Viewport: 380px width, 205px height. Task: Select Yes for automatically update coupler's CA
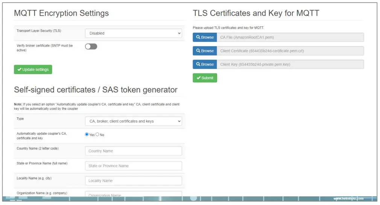pyautogui.click(x=87, y=134)
